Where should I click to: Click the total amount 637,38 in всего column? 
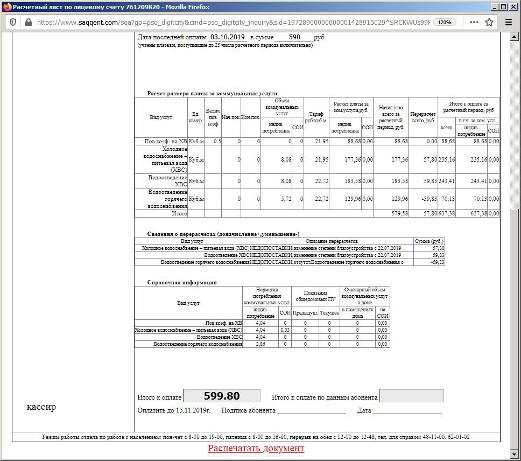(x=447, y=213)
